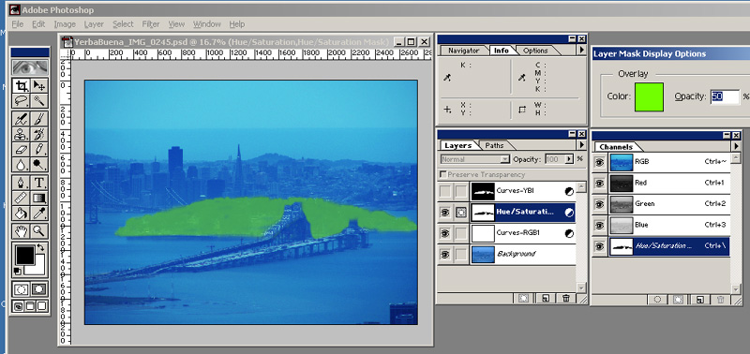Delete layer with Layers panel trash icon

click(566, 298)
